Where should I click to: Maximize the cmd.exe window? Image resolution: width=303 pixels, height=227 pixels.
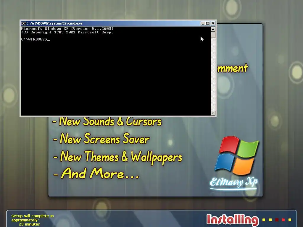[207, 23]
